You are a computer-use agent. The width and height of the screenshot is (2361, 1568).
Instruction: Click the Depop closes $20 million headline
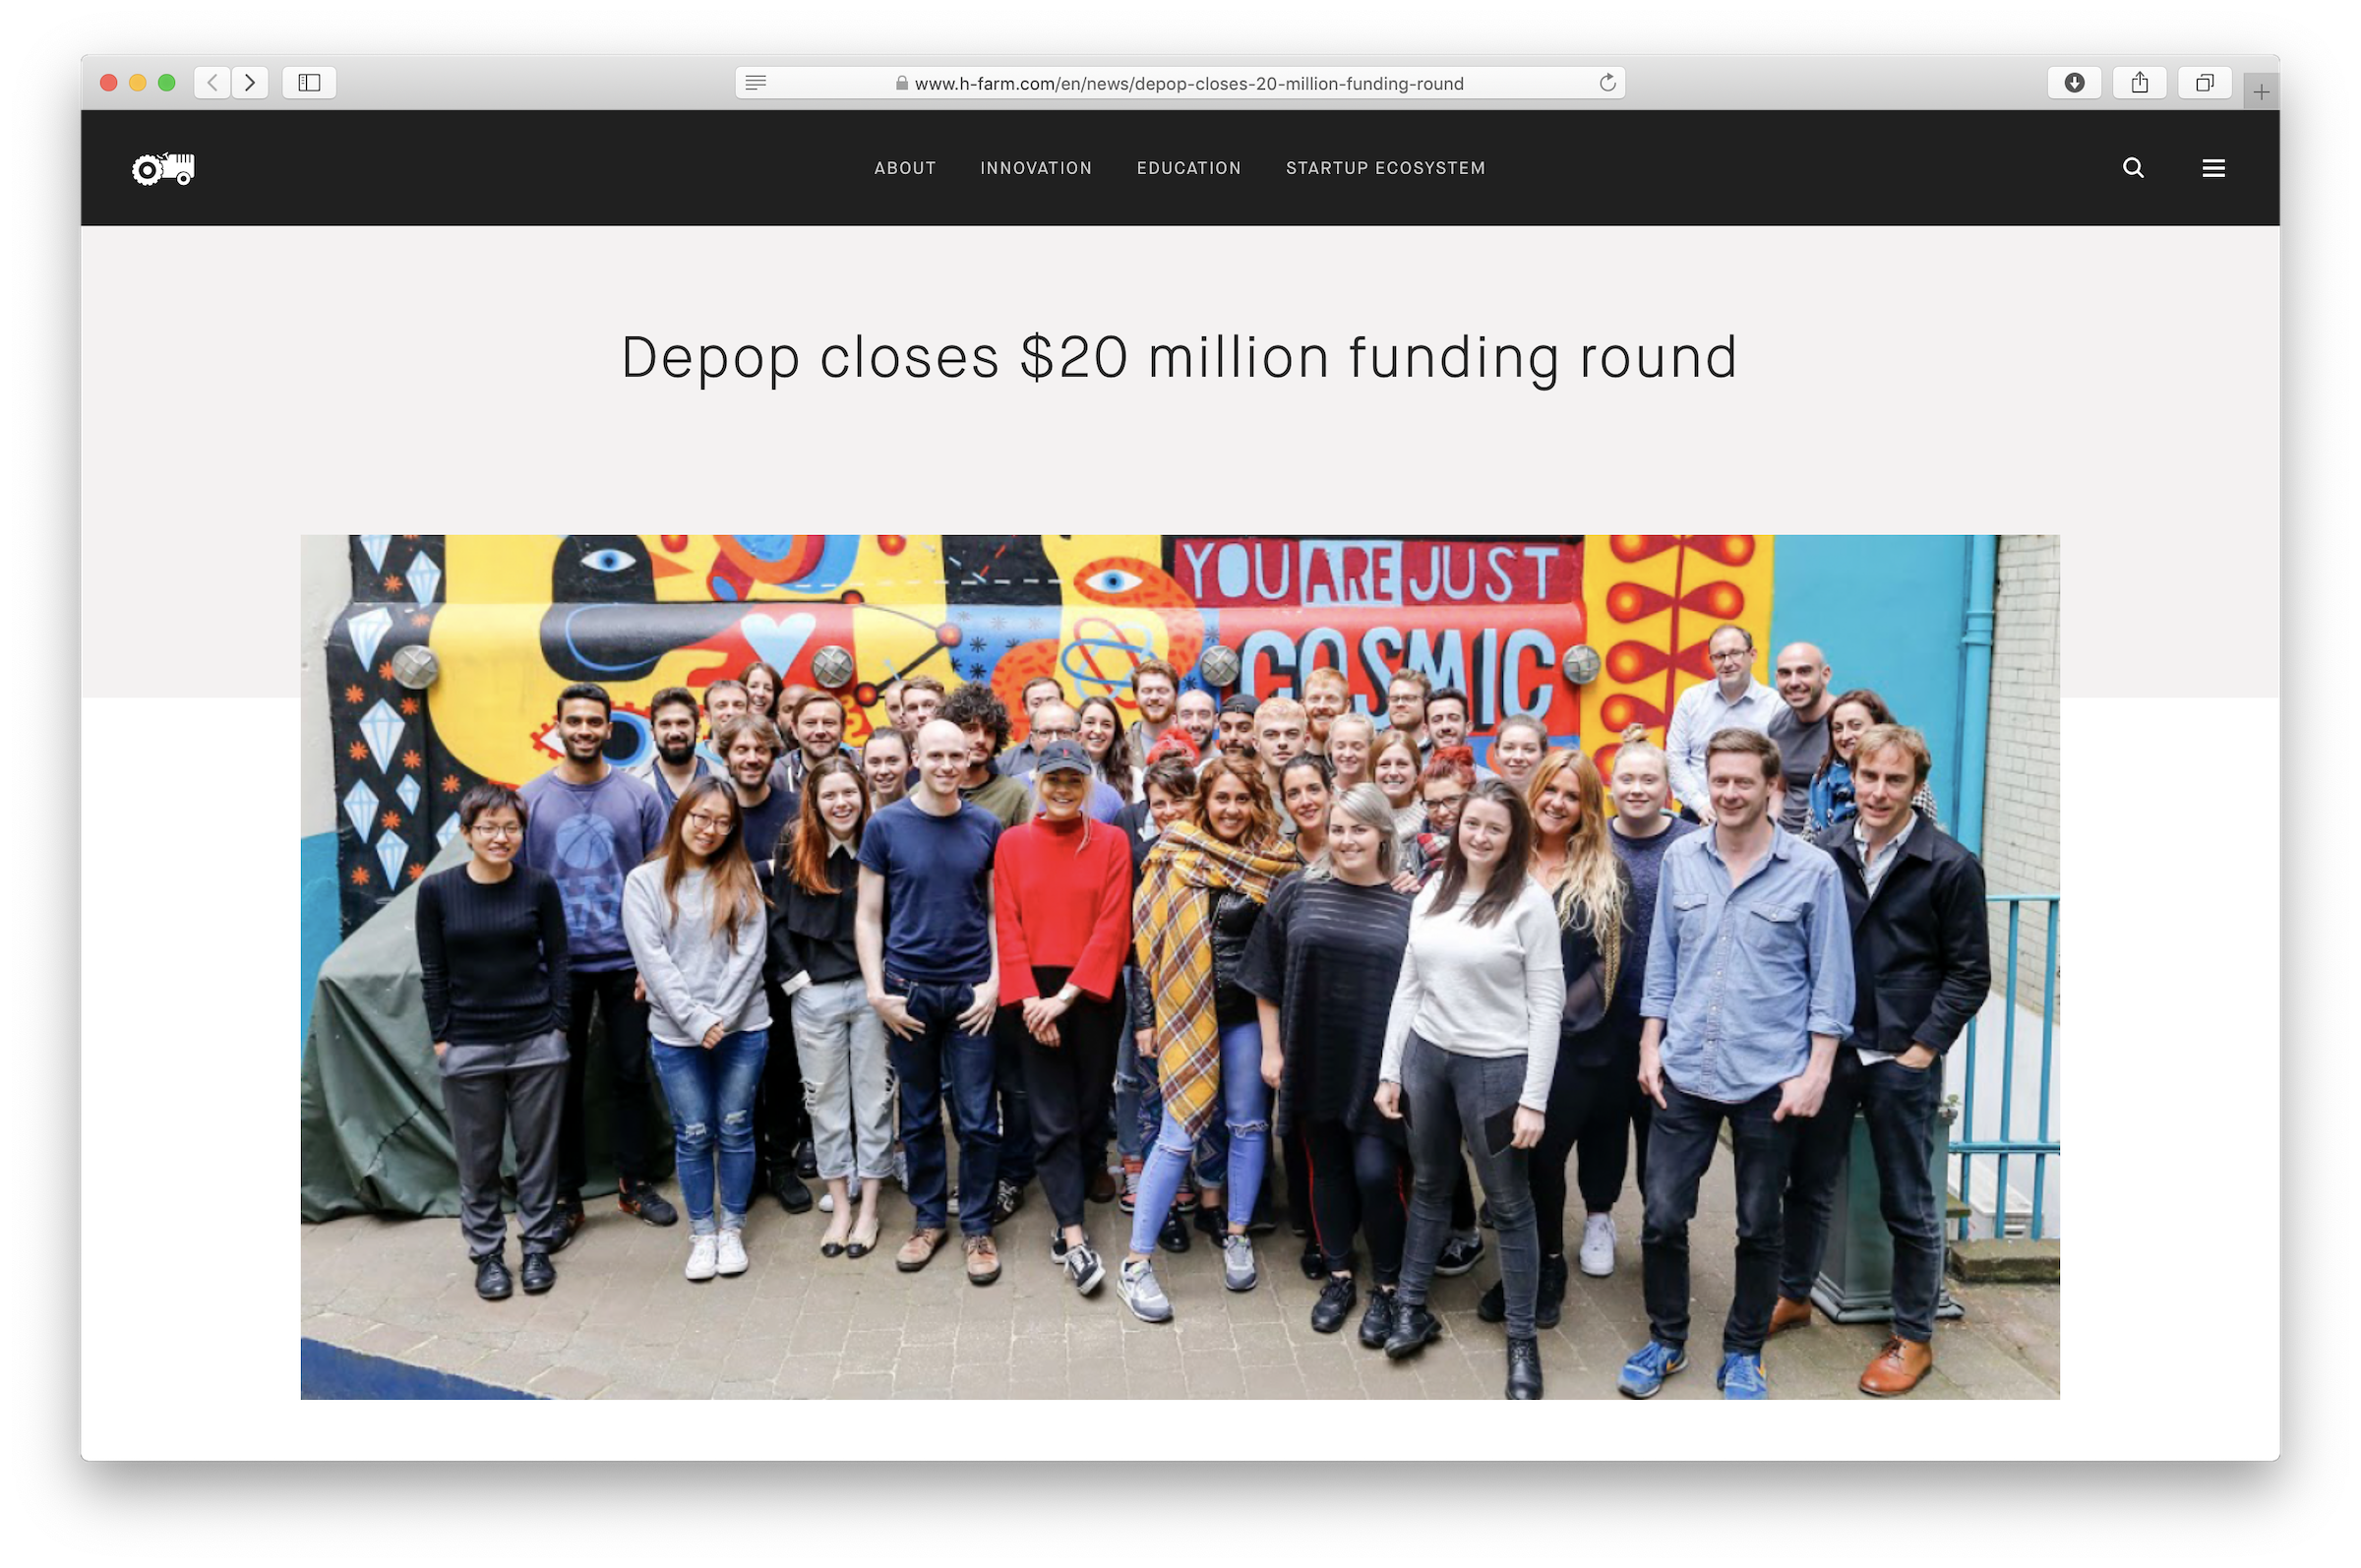pyautogui.click(x=1179, y=357)
